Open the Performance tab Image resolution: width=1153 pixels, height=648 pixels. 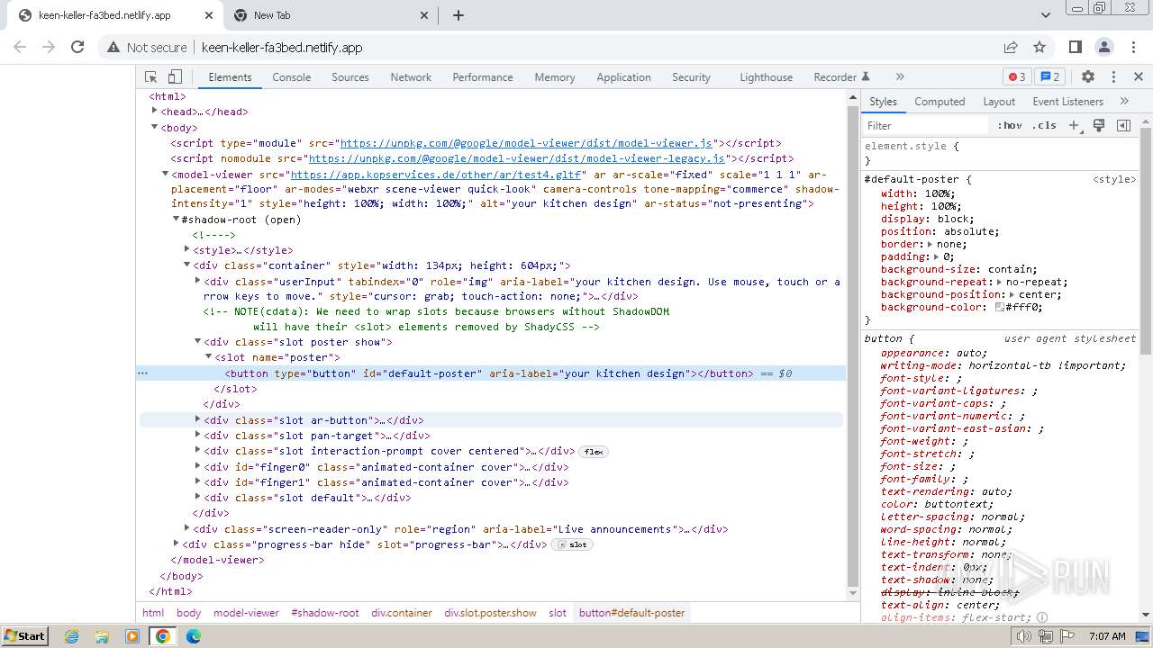(483, 77)
